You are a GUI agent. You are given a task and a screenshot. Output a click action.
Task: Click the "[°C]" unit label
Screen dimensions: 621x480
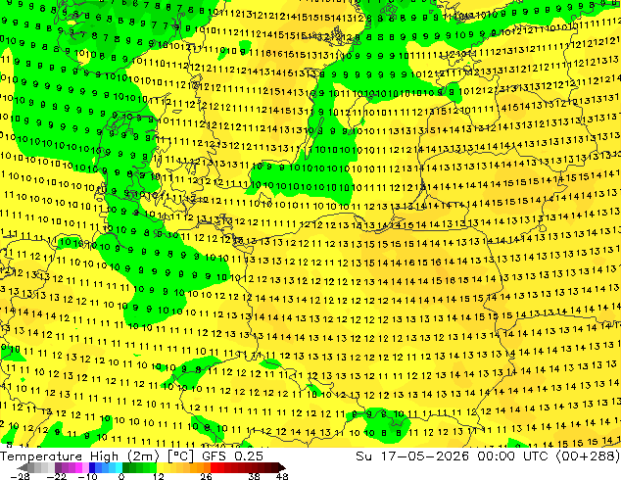coord(180,456)
